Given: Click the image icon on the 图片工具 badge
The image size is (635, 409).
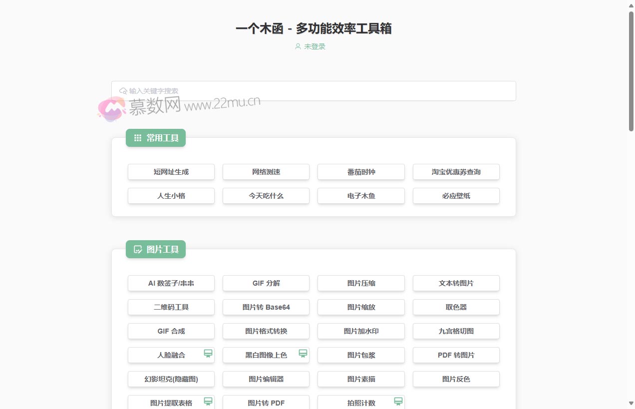Looking at the screenshot, I should [137, 249].
